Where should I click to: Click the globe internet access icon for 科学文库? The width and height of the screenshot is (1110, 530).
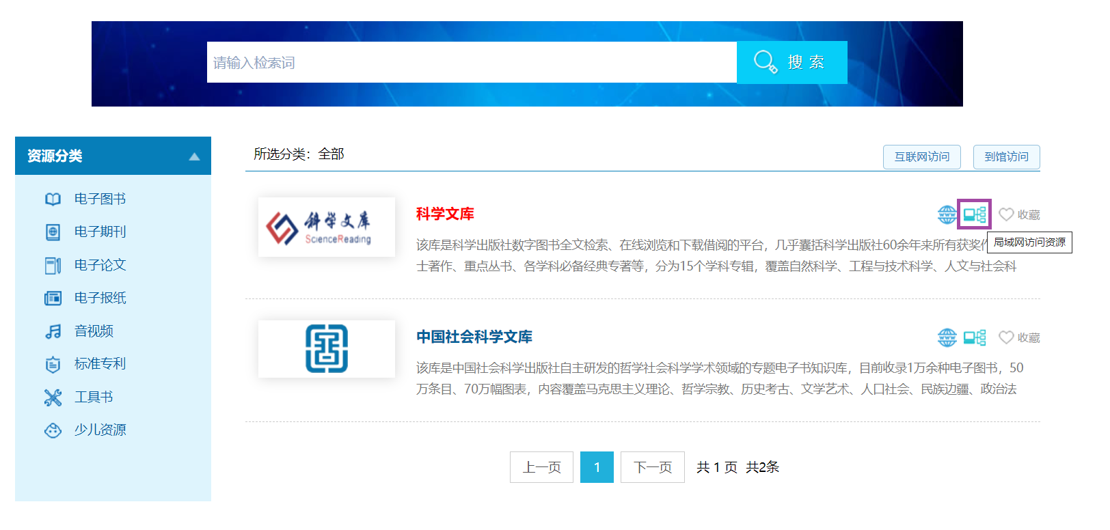[947, 214]
